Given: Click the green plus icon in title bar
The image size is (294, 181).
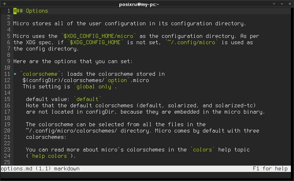Looking at the screenshot, I should point(4,4).
